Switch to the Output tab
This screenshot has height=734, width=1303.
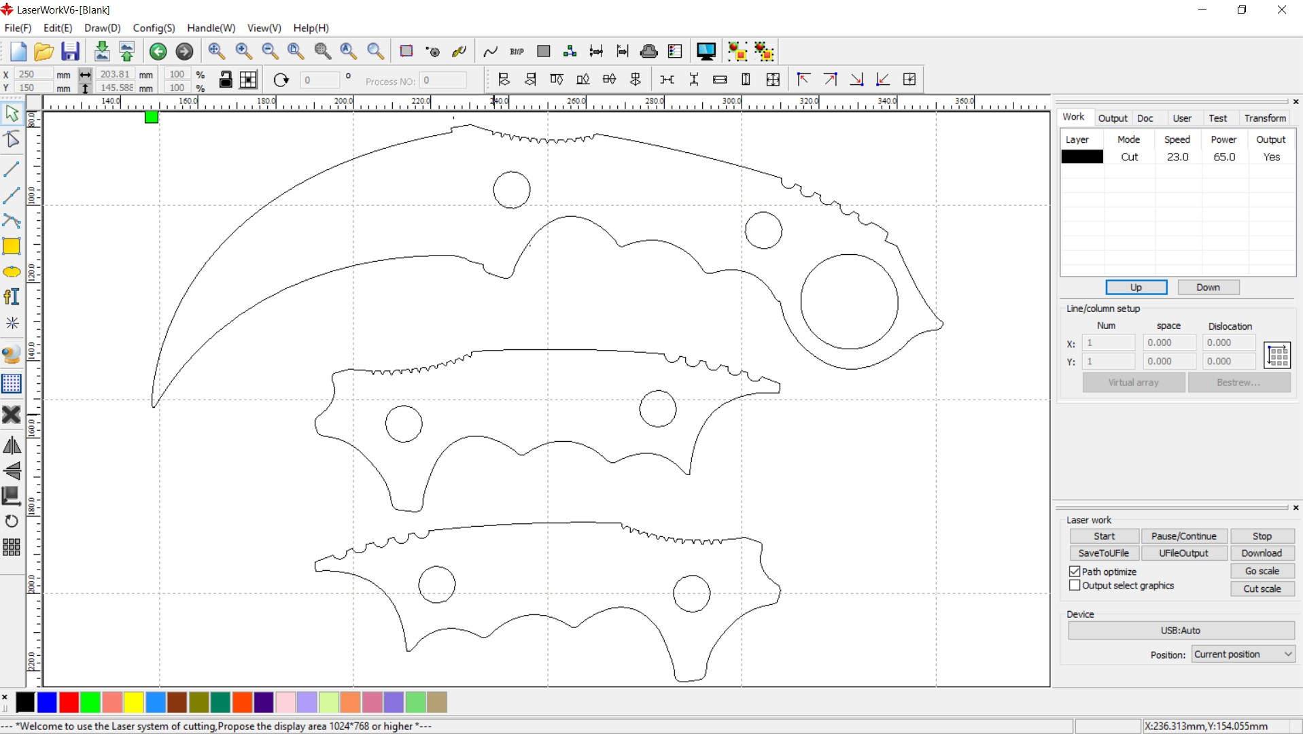coord(1112,118)
